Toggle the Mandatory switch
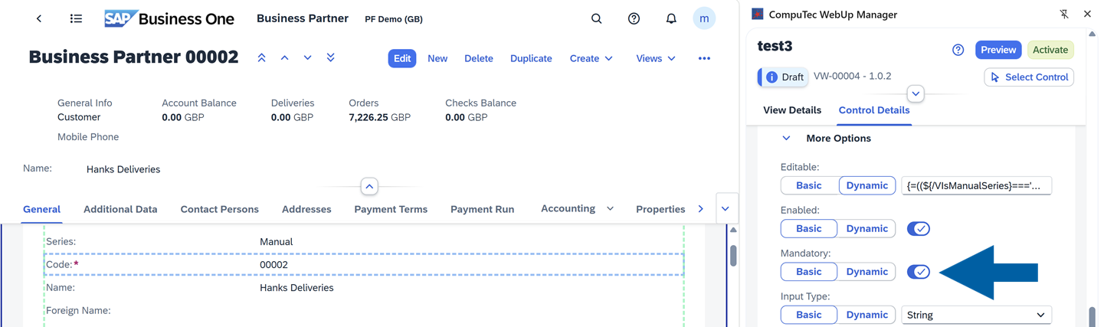This screenshot has height=327, width=1104. 918,272
